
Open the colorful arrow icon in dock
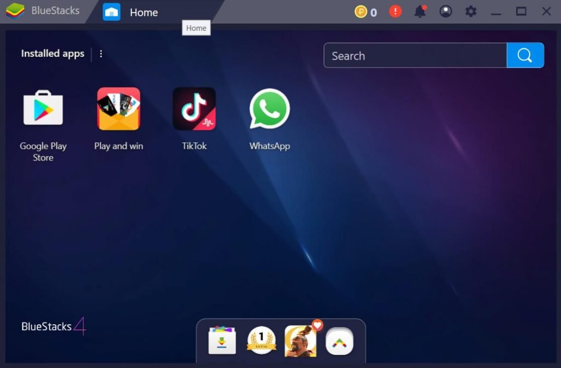point(340,342)
